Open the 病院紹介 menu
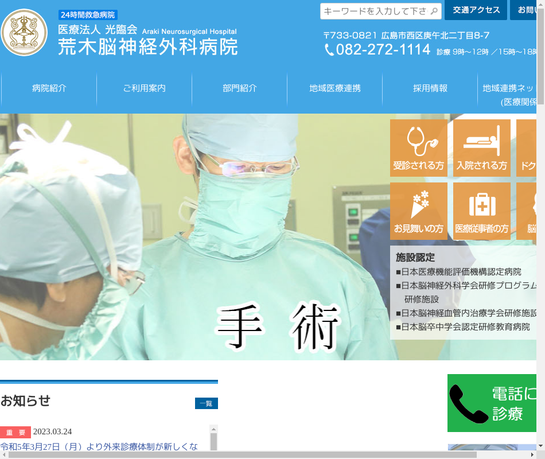Viewport: 545px width, 459px height. 49,88
